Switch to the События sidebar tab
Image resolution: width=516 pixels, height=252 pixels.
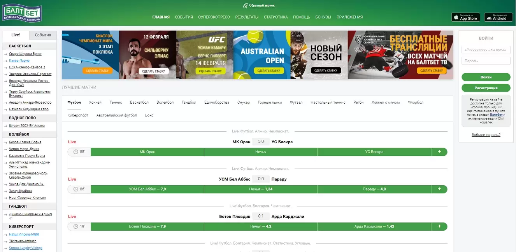pos(43,35)
